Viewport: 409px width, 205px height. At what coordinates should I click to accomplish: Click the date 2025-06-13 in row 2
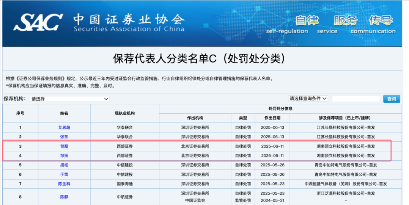pos(272,137)
